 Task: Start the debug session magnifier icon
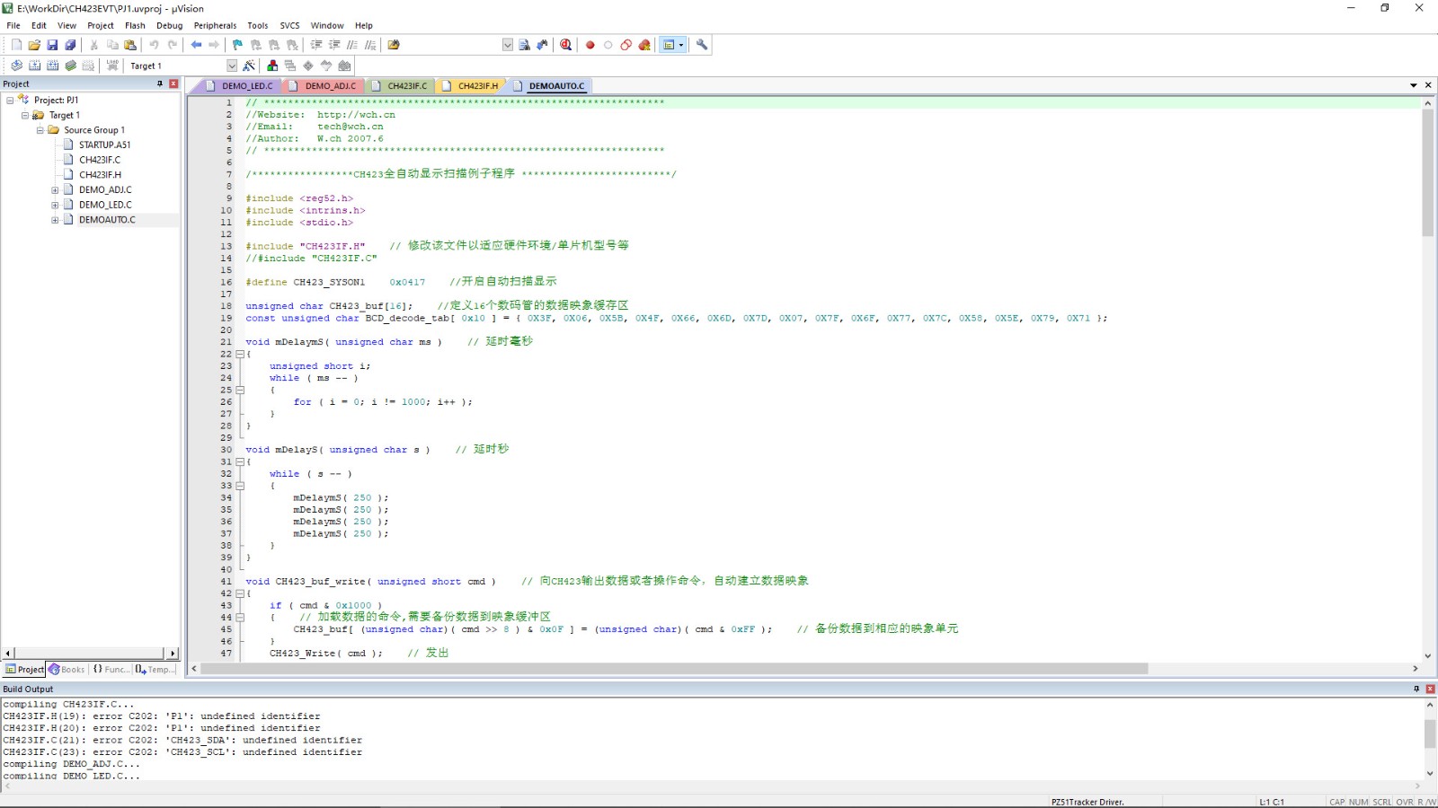point(565,45)
